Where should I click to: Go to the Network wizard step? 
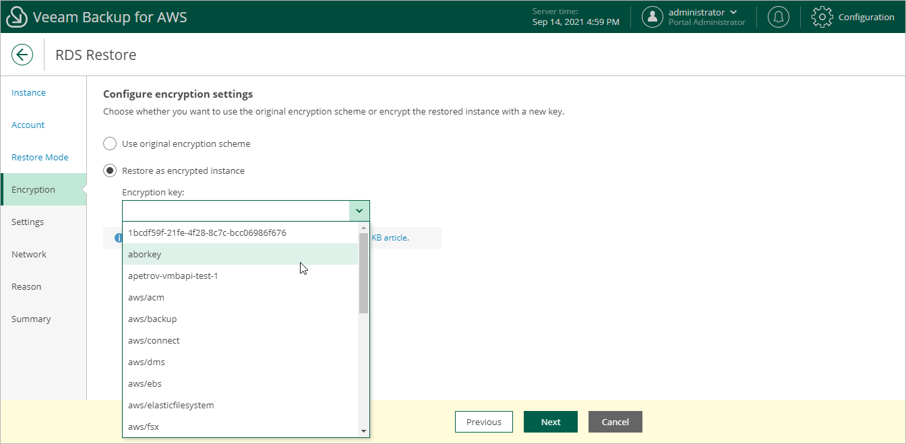point(29,254)
